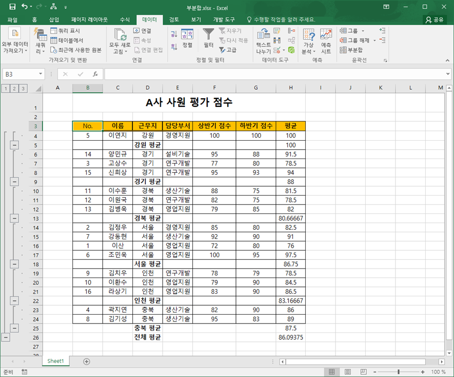Click the 공유 (Share) button
454x377 pixels.
click(x=435, y=19)
